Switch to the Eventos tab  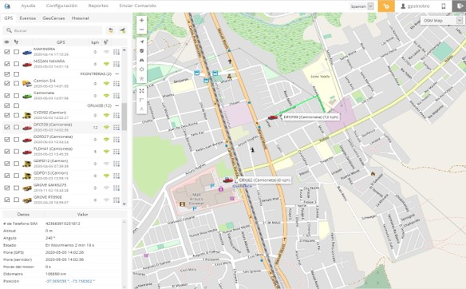click(27, 18)
